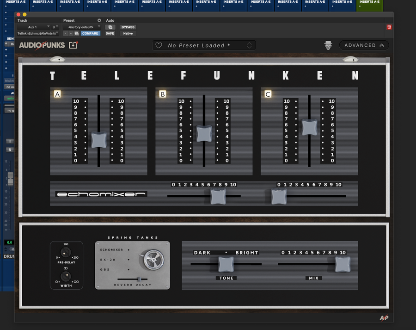Select previous preset with minus button
The image size is (416, 330).
point(65,33)
